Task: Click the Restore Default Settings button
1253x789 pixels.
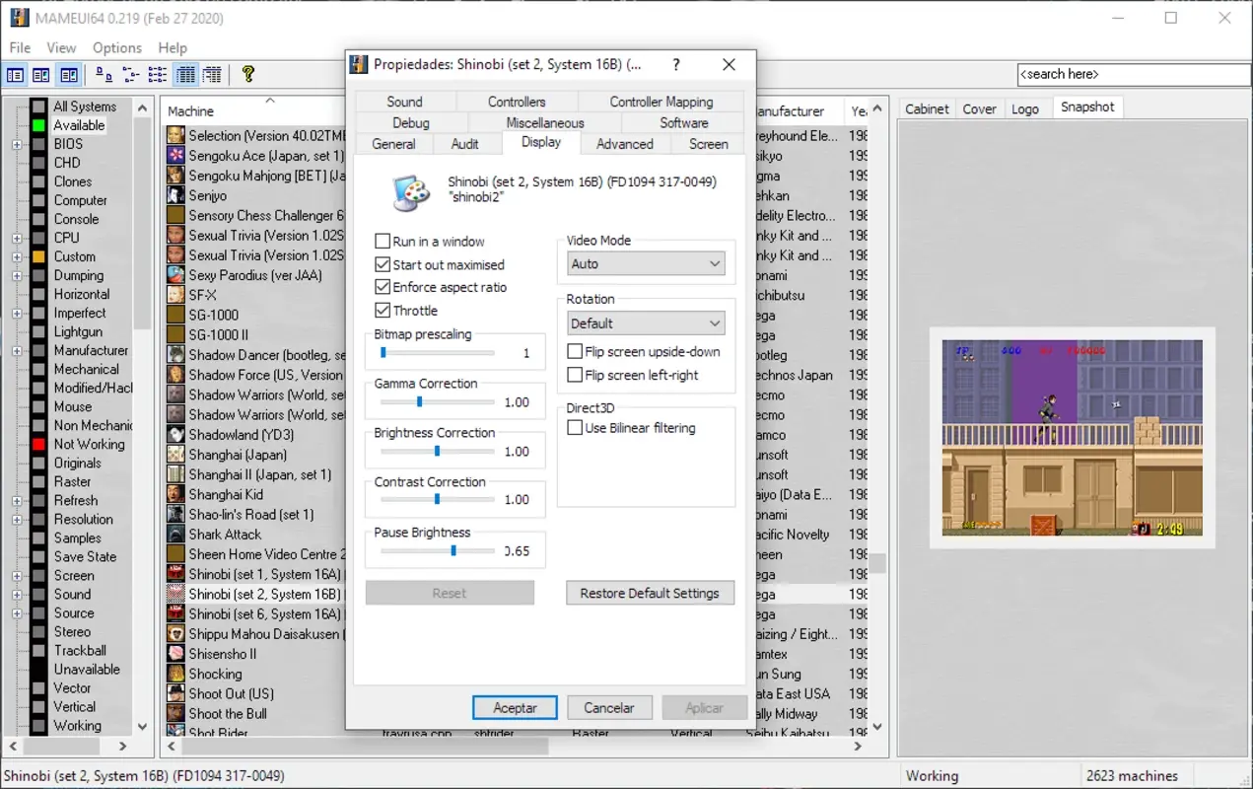Action: 650,593
